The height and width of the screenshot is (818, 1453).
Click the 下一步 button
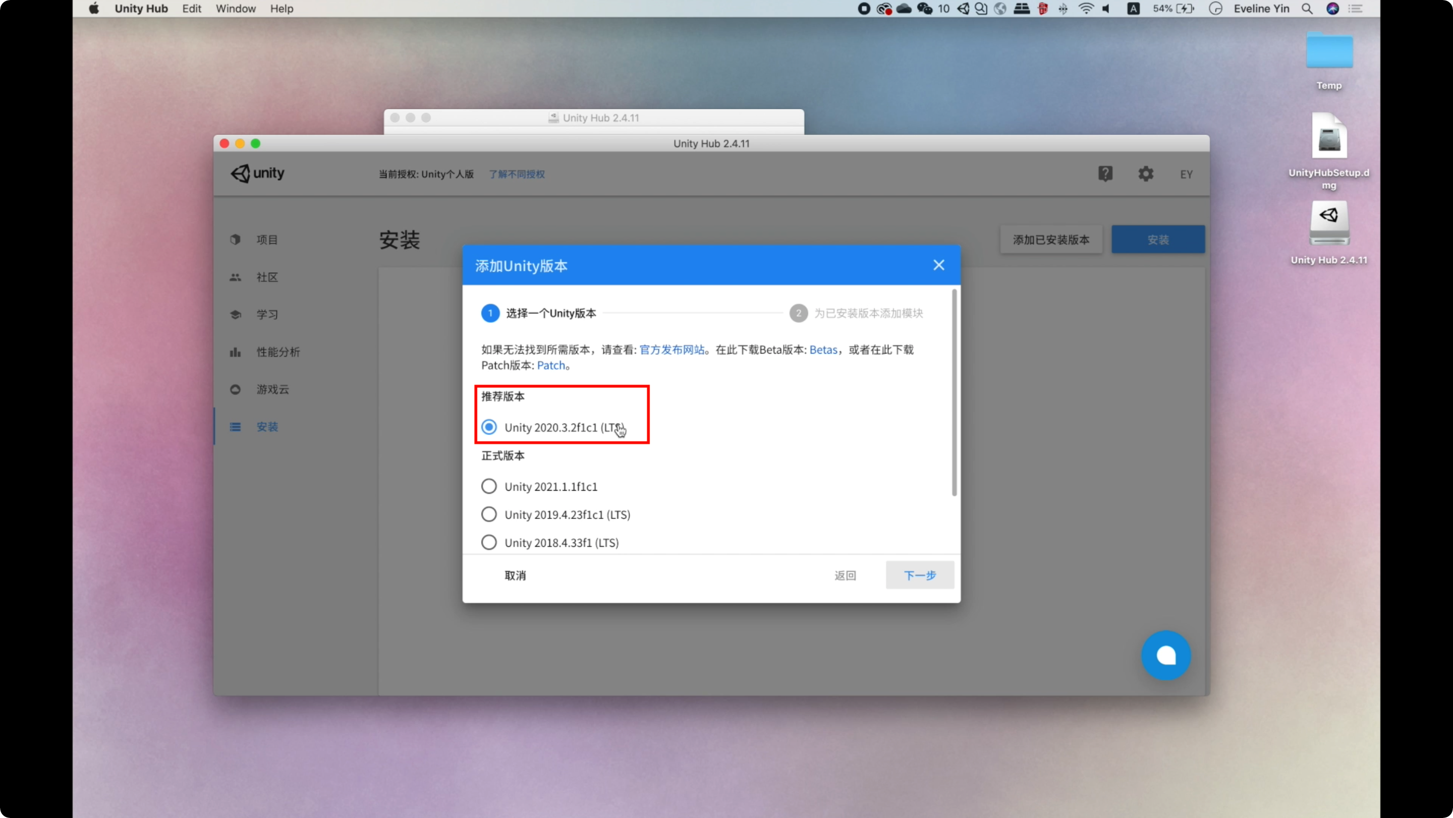click(x=919, y=575)
